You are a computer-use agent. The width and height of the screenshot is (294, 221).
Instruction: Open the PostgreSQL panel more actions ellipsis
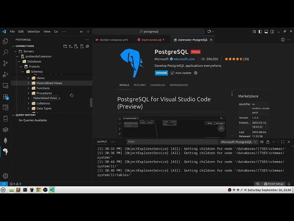point(87,40)
